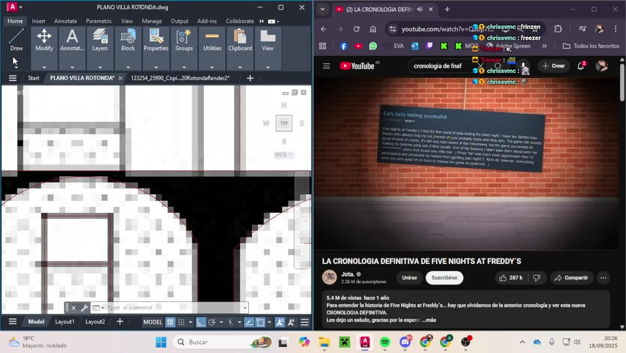Expand the Draw panel dropdown arrow
The image size is (626, 353).
16,67
